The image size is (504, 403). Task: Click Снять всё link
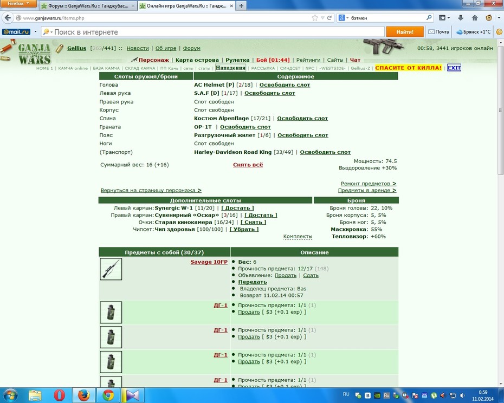click(x=248, y=165)
